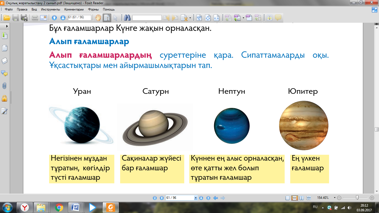
Task: Open the page number dropdown in status bar
Action: (196, 198)
